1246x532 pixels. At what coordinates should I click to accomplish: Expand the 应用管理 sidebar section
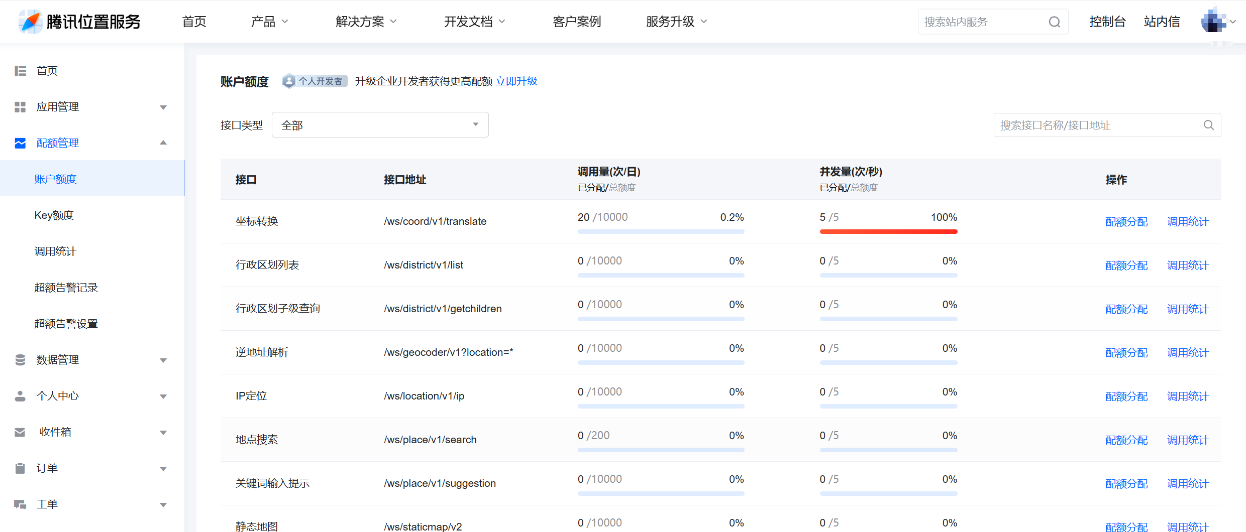coord(163,107)
